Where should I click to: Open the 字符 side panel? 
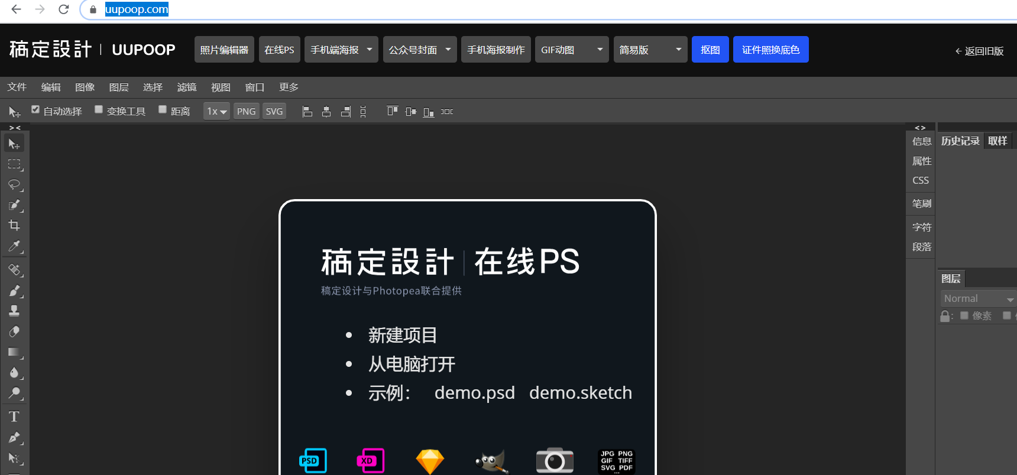pos(921,227)
